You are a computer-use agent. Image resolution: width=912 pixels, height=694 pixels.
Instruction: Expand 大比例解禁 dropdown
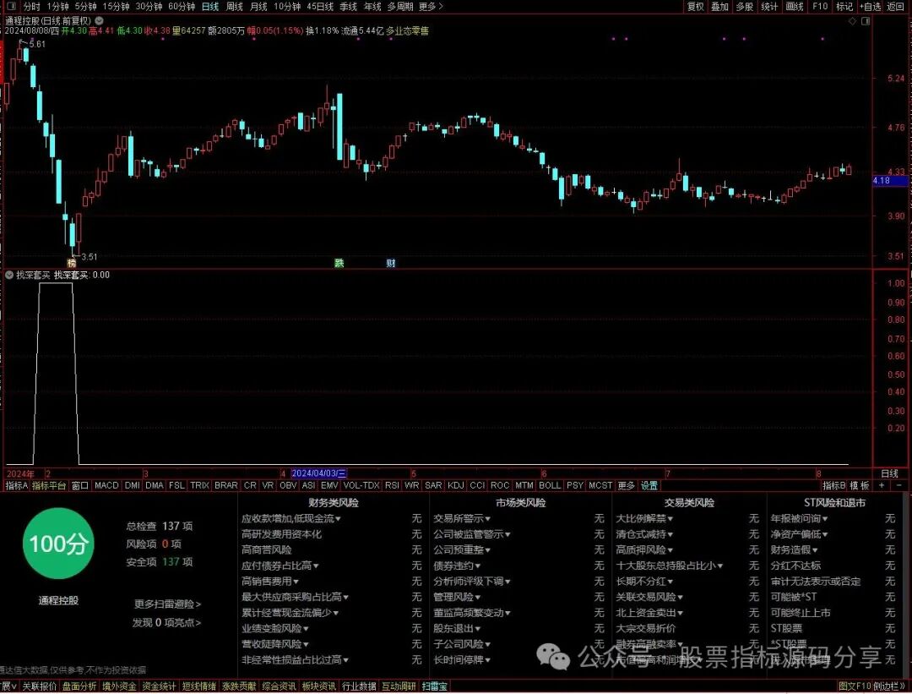click(644, 518)
